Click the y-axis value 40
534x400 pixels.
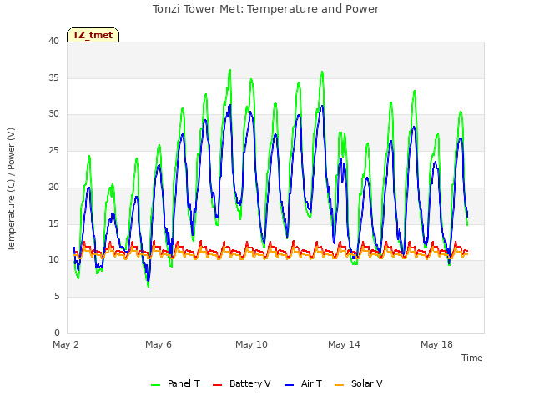53,42
